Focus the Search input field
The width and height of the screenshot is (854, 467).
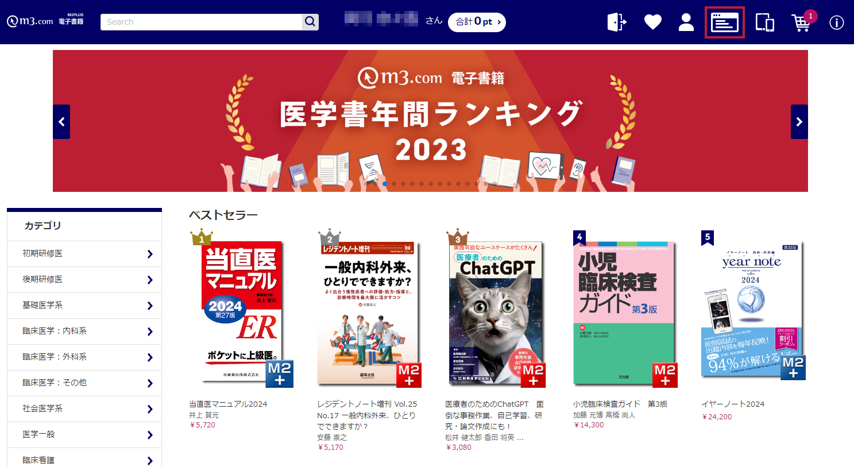202,22
